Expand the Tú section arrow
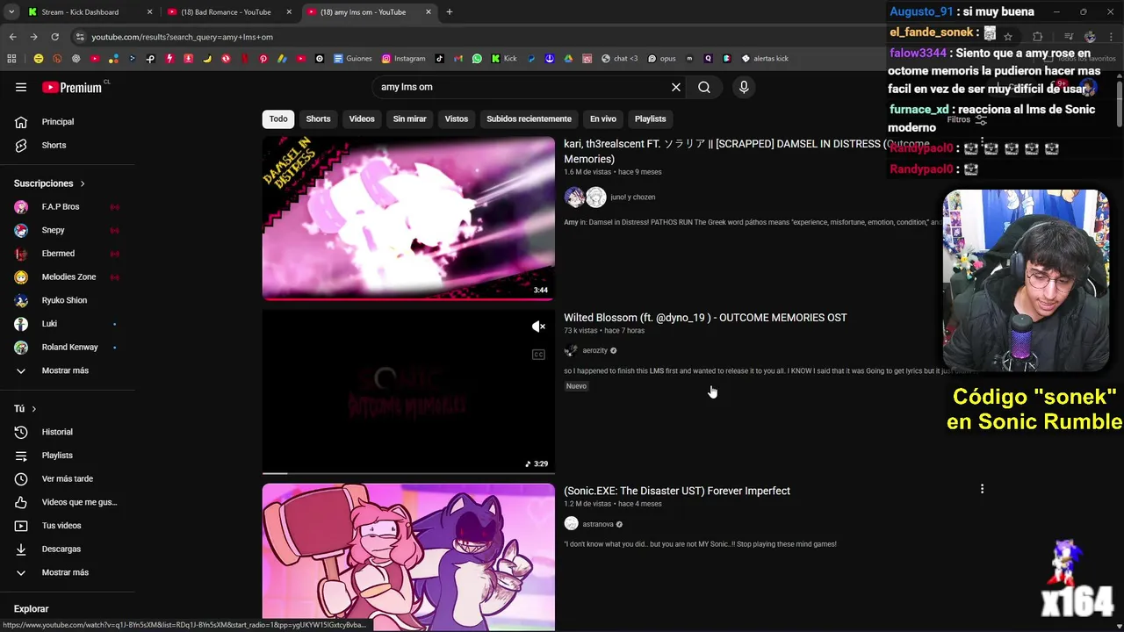 pyautogui.click(x=34, y=409)
